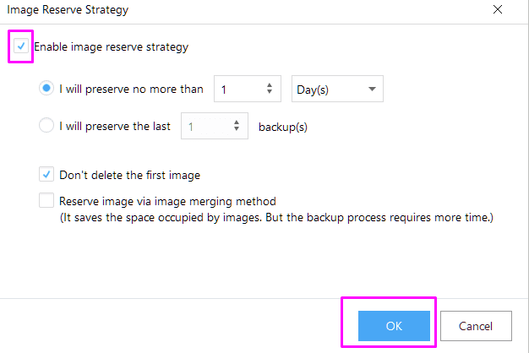Enable Reserve image via image merging method
The height and width of the screenshot is (353, 529).
[x=46, y=200]
